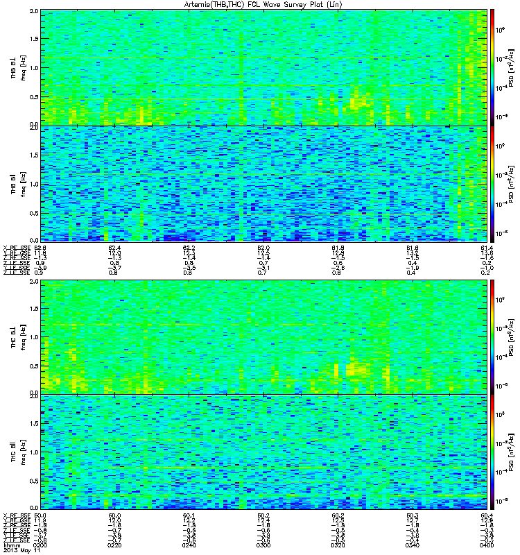The width and height of the screenshot is (520, 555).
Task: Click the 1.0 frequency tick on THB B-parallel panel
Action: (34, 184)
